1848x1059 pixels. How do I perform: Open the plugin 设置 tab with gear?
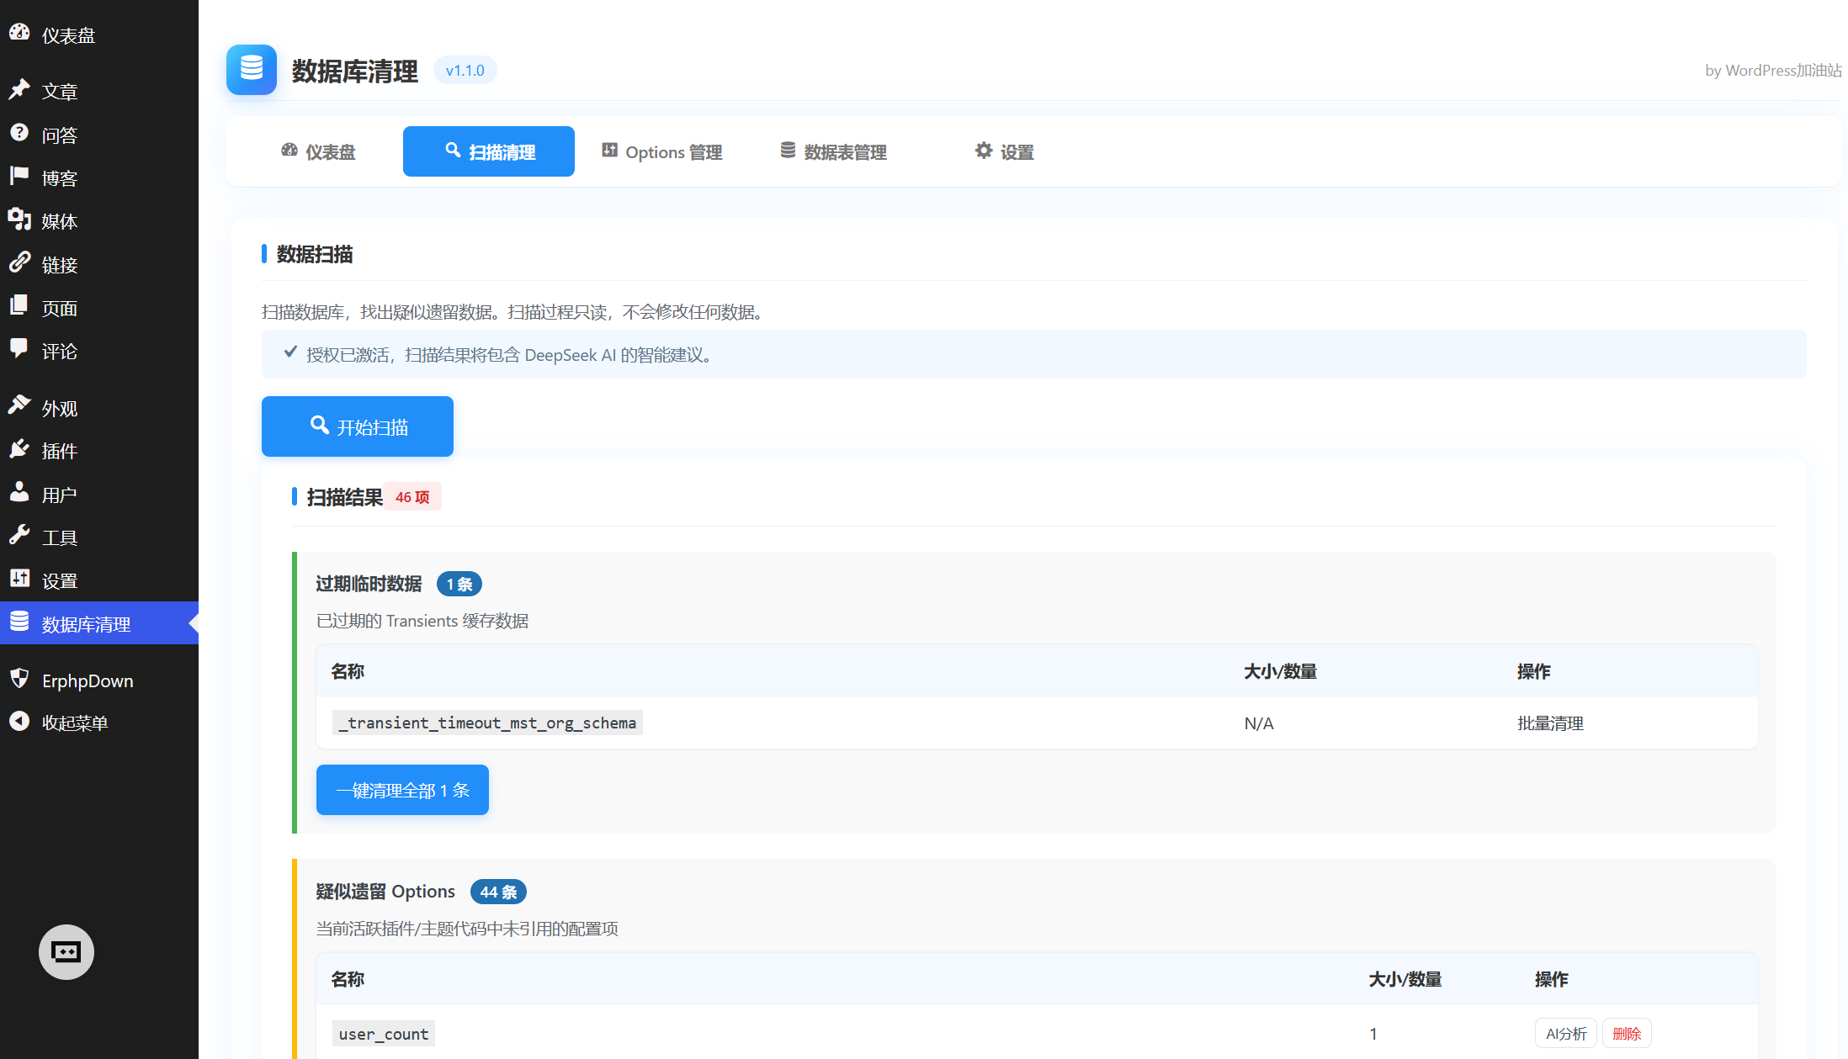click(x=1005, y=151)
